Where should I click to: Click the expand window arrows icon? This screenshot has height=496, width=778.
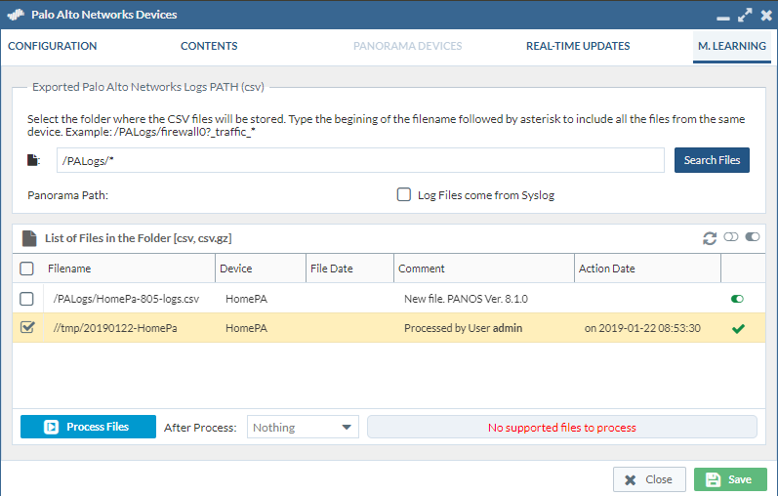pos(745,16)
